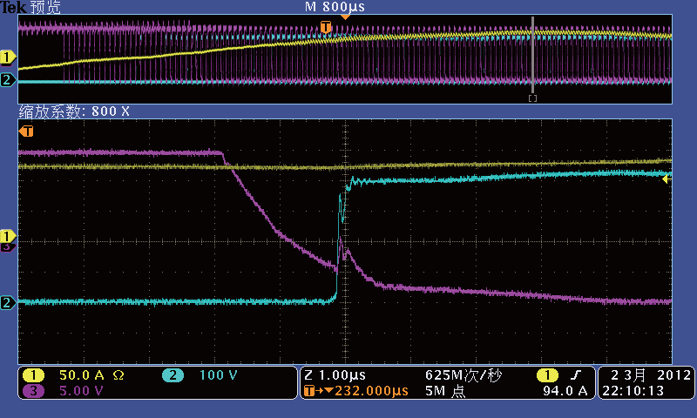This screenshot has height=418, width=697.
Task: Click the 94.0 A trigger level readout
Action: click(565, 391)
